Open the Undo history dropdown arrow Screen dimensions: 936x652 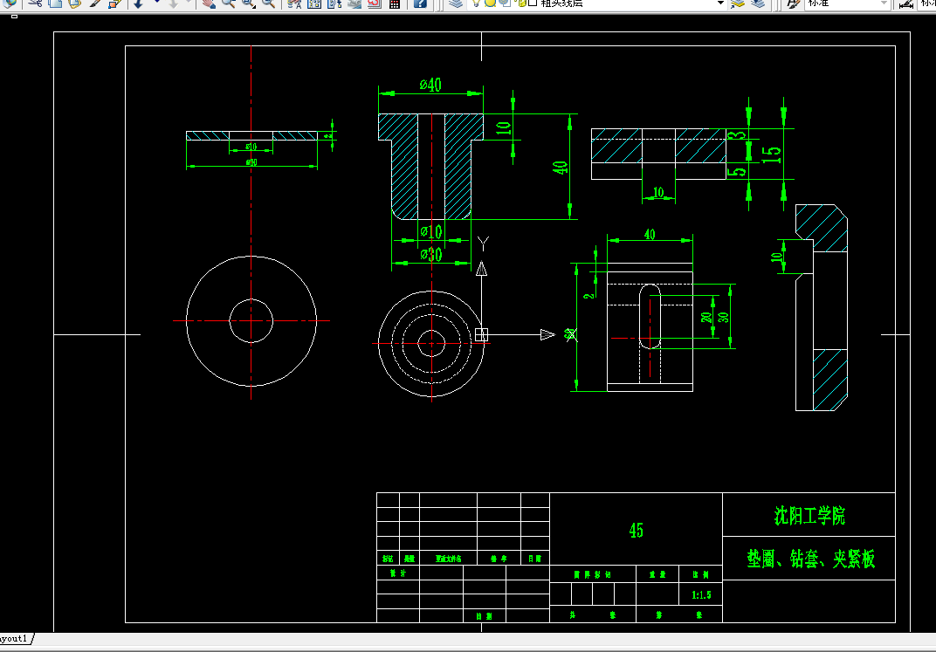point(157,3)
